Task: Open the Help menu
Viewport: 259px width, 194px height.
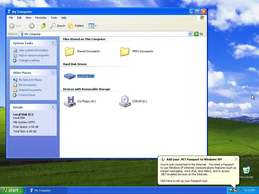Action: click(x=63, y=18)
